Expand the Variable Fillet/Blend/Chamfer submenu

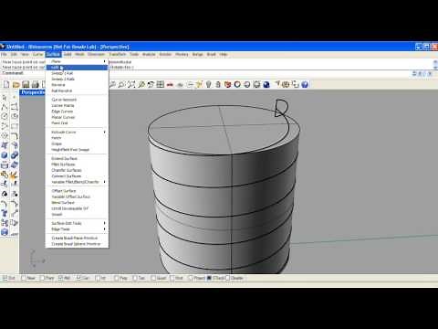pos(77,182)
